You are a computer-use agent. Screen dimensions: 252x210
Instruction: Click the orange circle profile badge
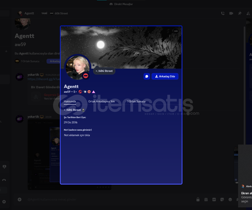[89, 92]
